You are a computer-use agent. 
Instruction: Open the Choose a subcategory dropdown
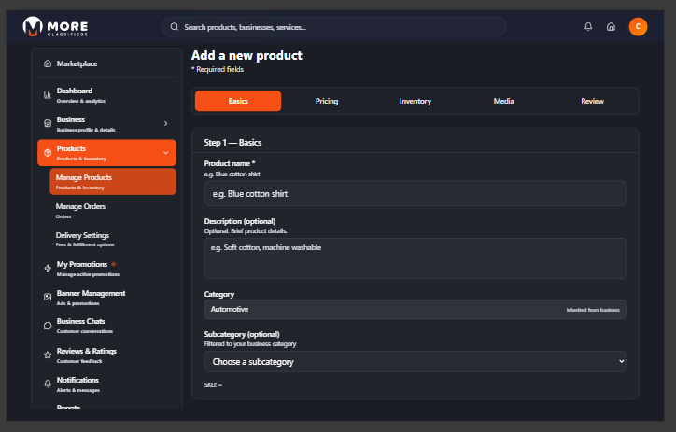(415, 361)
